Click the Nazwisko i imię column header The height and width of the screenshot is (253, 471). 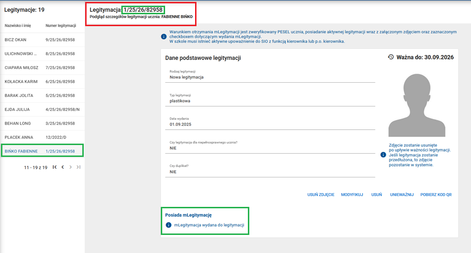(19, 25)
